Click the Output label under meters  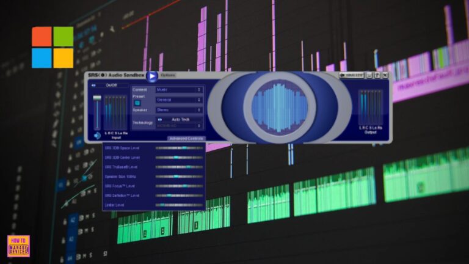(x=370, y=132)
